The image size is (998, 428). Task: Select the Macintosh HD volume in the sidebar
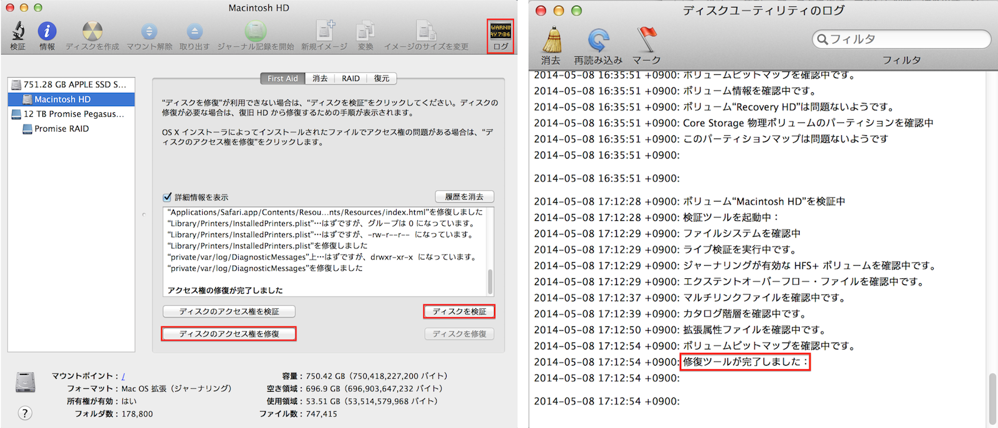[71, 99]
